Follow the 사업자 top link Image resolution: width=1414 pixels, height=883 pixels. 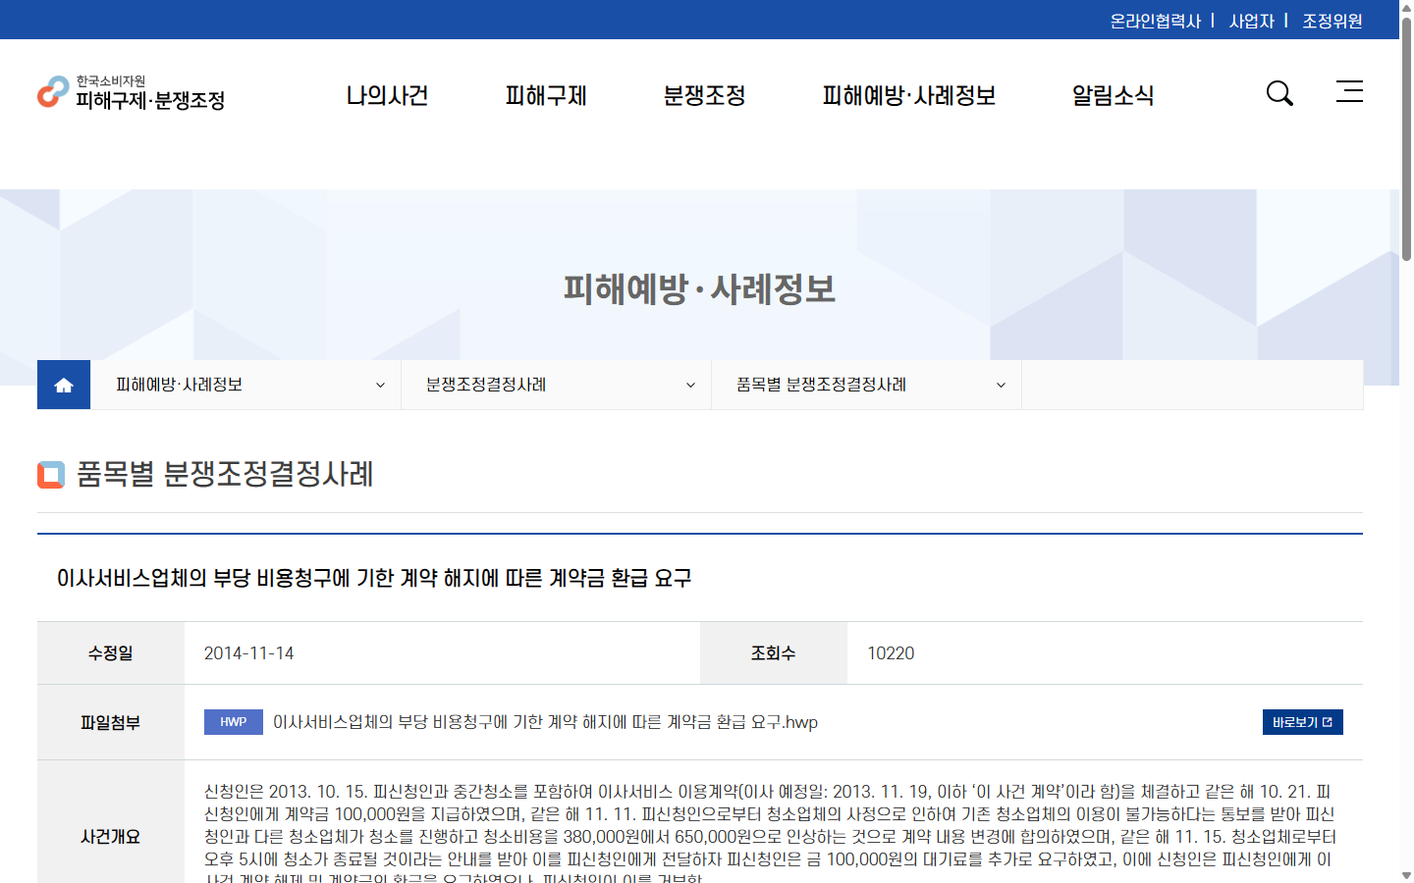[x=1252, y=21]
